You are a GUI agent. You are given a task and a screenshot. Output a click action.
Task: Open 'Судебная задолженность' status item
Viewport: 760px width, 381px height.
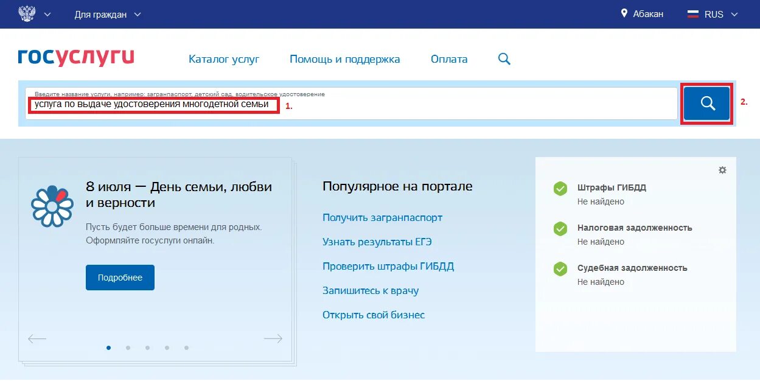coord(632,268)
